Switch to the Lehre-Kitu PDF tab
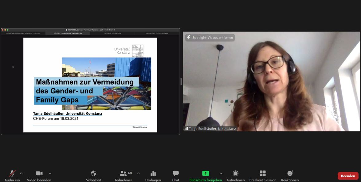361x182 pixels. pos(112,33)
